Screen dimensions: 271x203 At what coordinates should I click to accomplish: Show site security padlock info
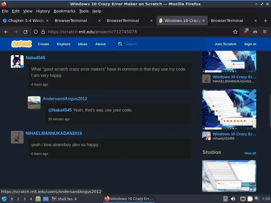coord(43,32)
